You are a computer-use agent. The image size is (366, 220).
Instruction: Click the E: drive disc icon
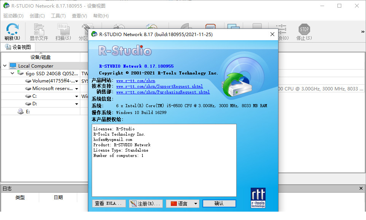(21, 111)
